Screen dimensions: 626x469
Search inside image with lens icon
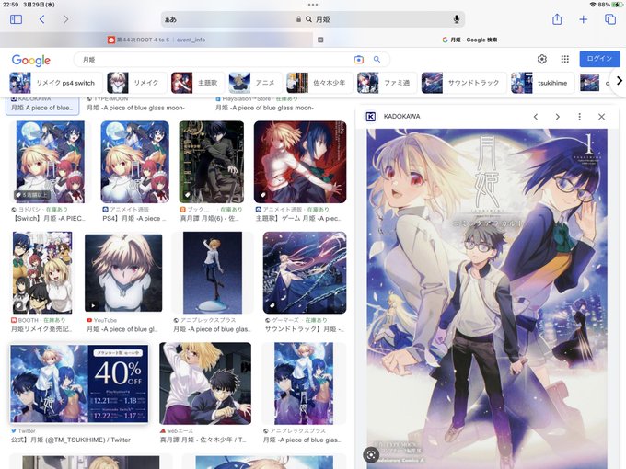click(x=371, y=454)
